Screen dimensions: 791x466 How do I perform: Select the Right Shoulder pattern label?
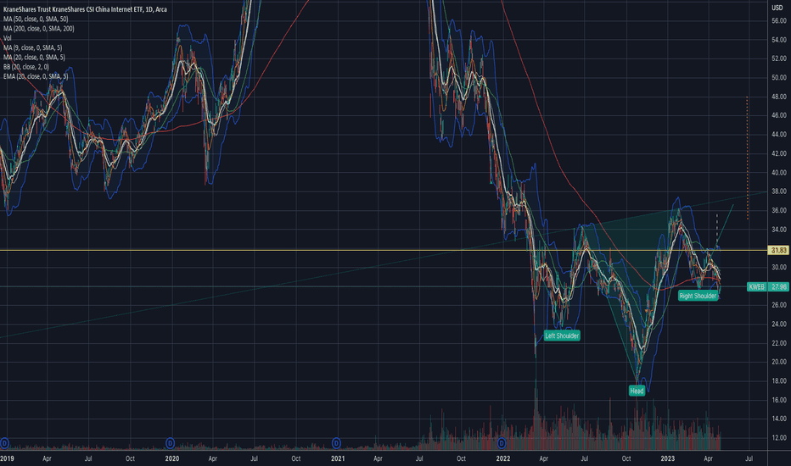click(x=698, y=296)
